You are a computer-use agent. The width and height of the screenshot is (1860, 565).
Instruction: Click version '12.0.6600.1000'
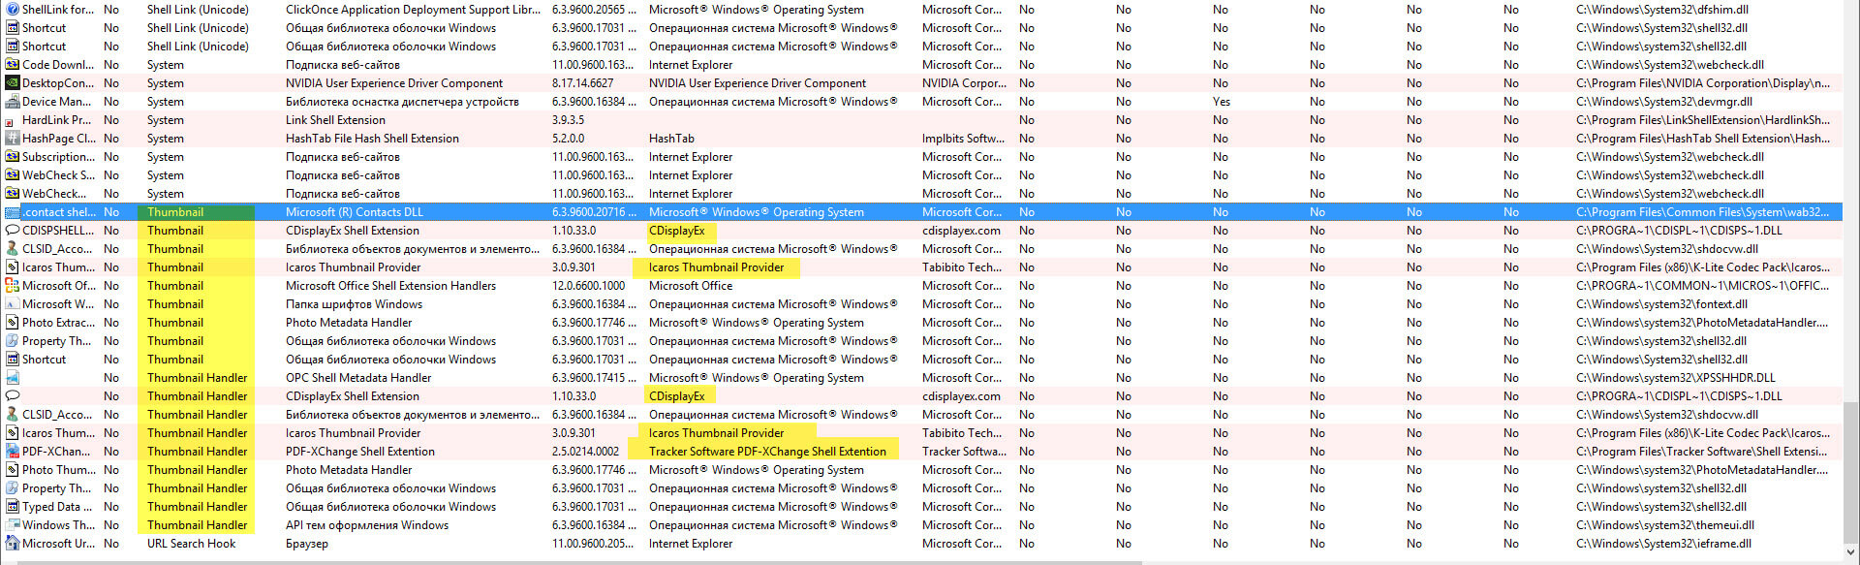[x=589, y=286]
